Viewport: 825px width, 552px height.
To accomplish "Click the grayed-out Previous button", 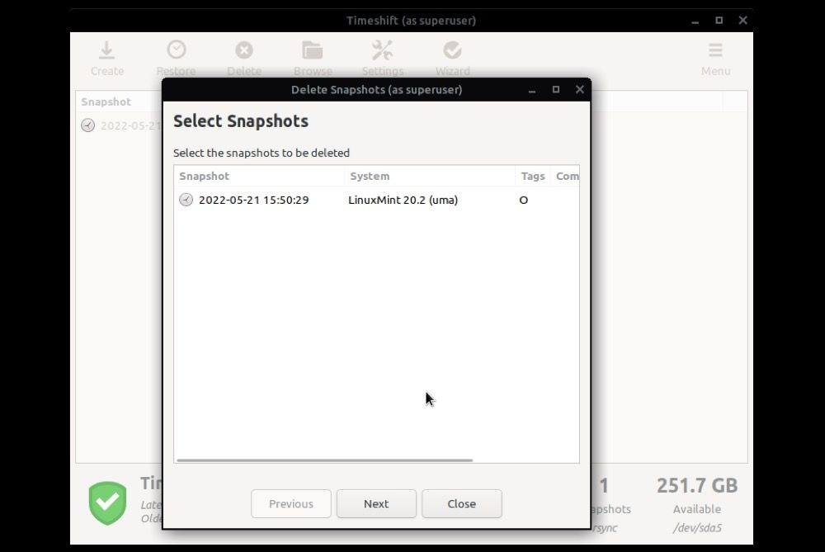I will pos(291,504).
